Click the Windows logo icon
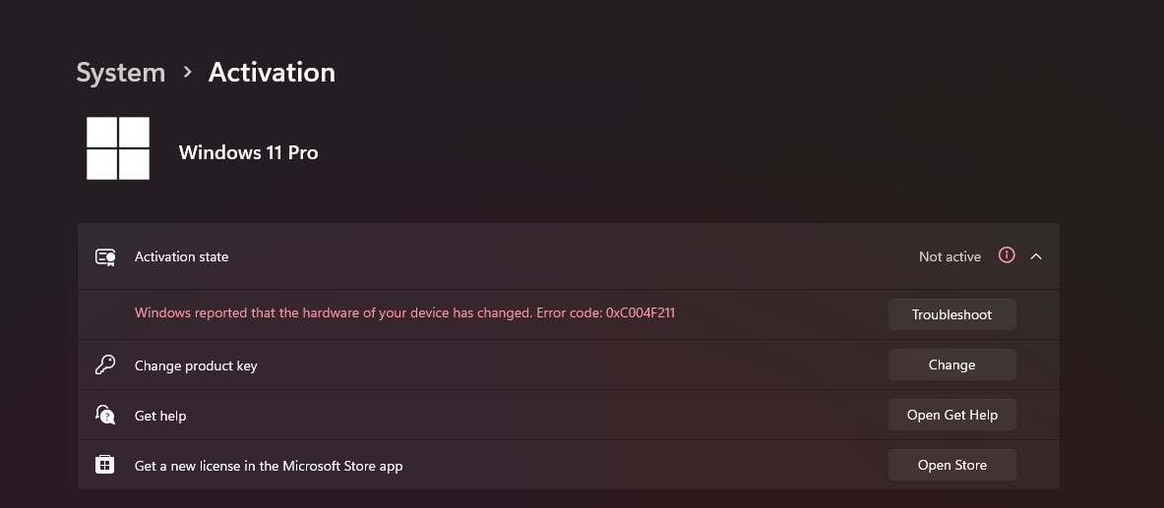Screen dimensions: 1164x508 click(118, 148)
